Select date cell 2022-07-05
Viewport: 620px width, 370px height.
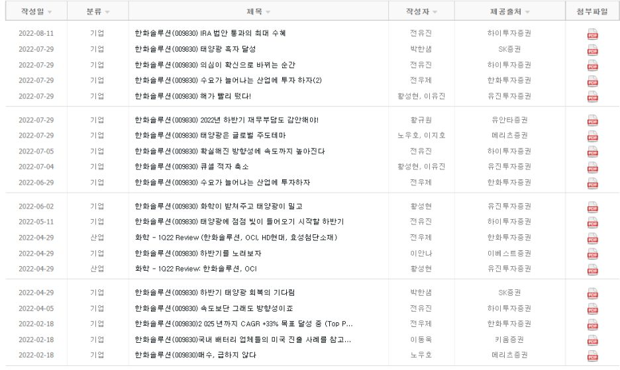pyautogui.click(x=36, y=151)
